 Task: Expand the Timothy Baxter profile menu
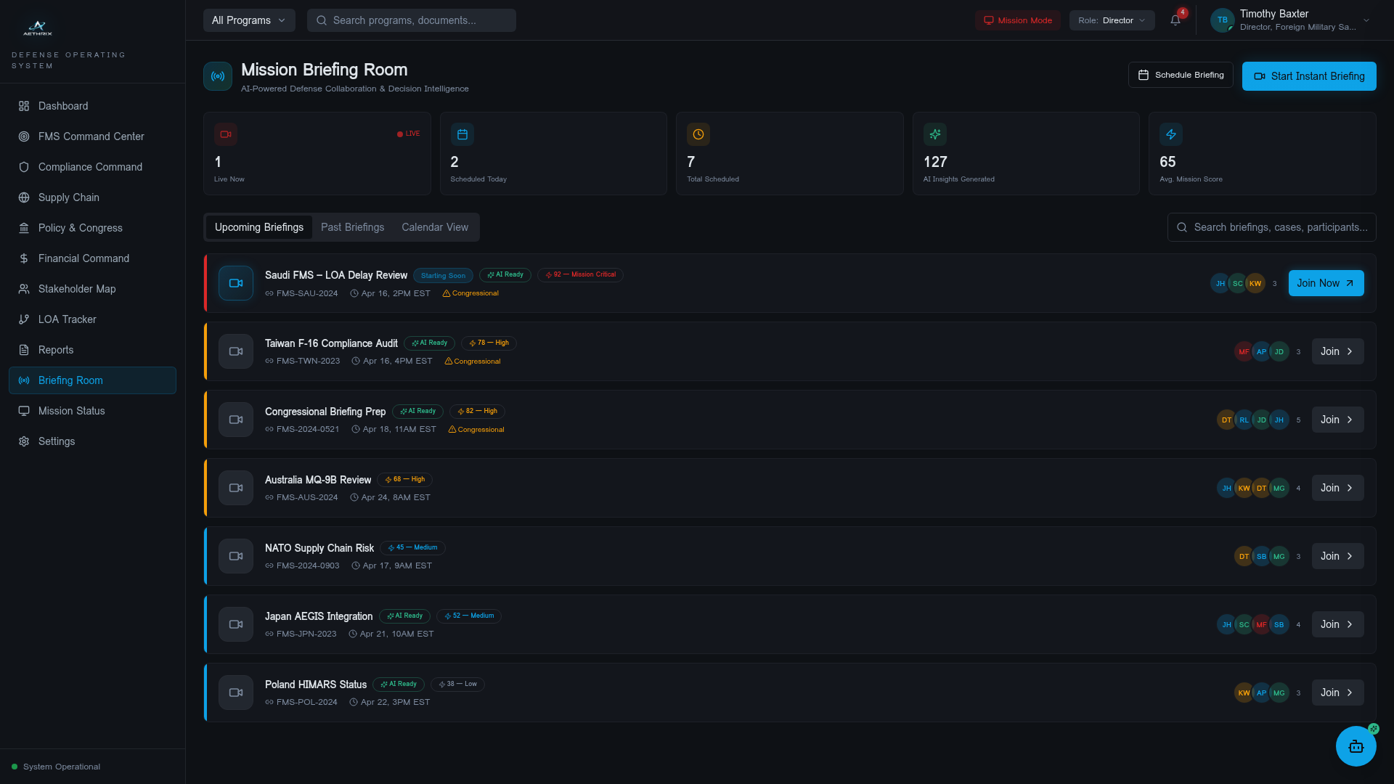pos(1292,20)
